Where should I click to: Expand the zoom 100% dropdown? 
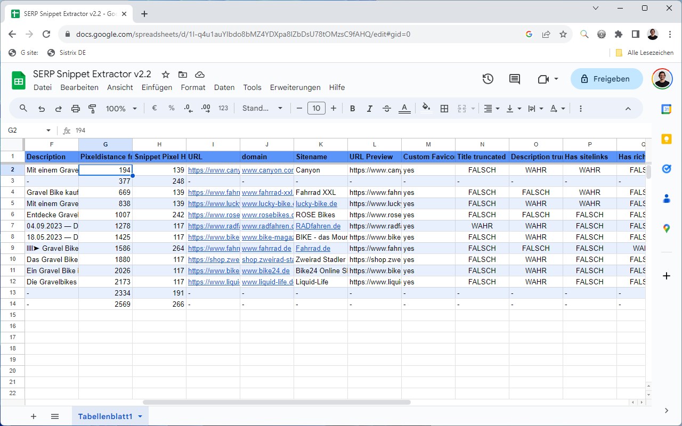point(121,109)
